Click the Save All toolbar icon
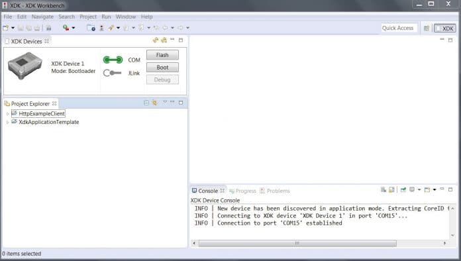 (29, 28)
